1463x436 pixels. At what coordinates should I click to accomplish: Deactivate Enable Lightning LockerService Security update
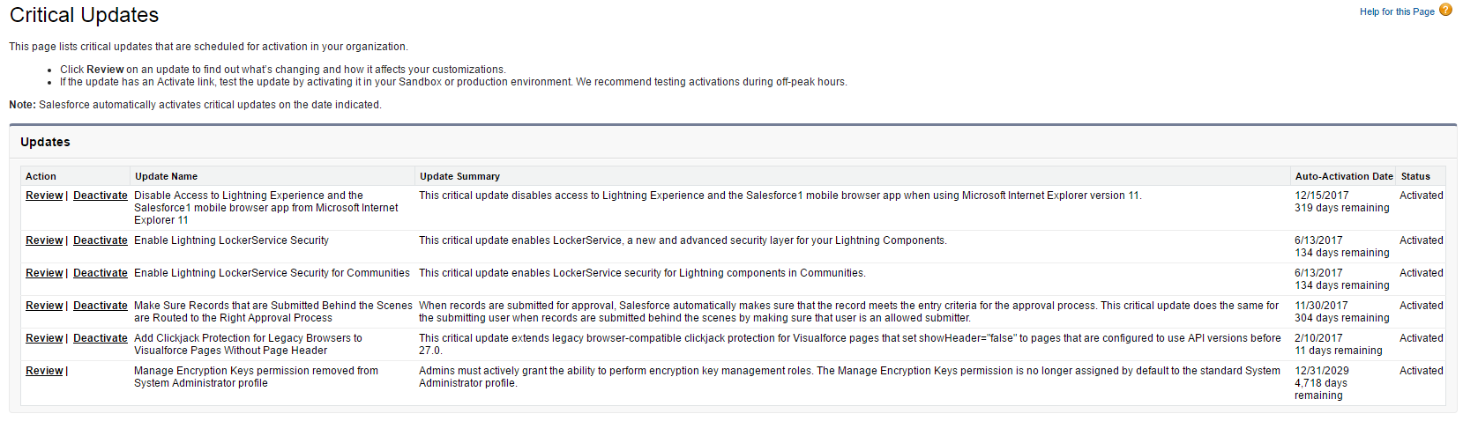(101, 240)
